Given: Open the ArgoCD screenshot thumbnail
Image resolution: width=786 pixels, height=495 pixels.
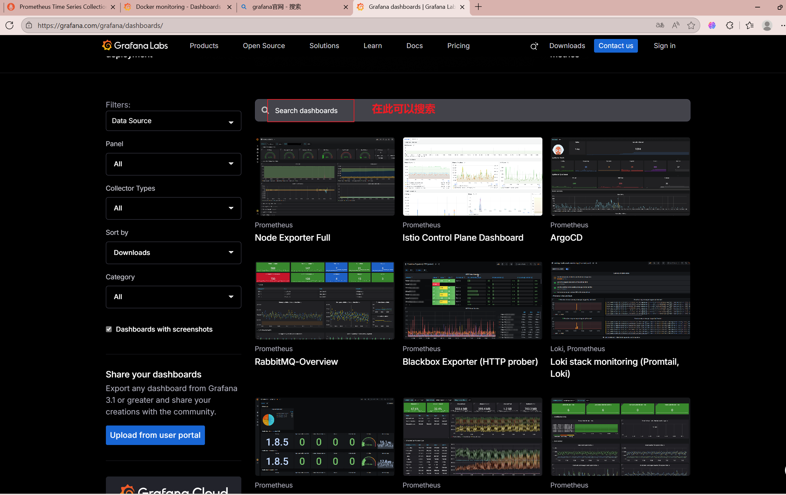Looking at the screenshot, I should (x=620, y=176).
